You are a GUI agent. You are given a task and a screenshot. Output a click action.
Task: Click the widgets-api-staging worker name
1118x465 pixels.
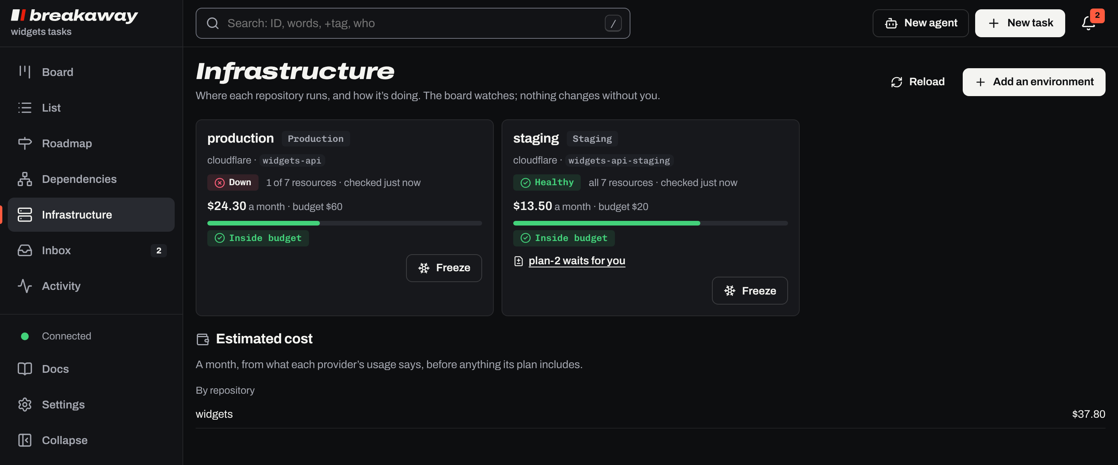tap(619, 161)
